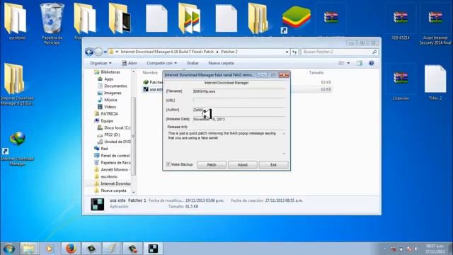Select Imágenes in the sidebar
The height and width of the screenshot is (255, 453).
point(110,93)
